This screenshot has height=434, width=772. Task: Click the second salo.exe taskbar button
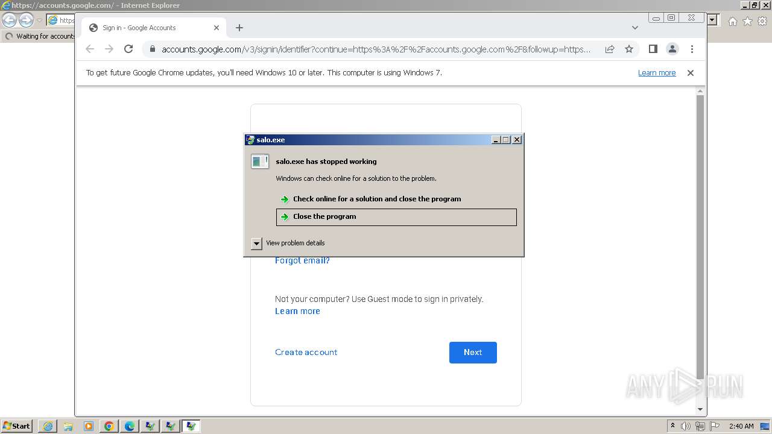171,426
